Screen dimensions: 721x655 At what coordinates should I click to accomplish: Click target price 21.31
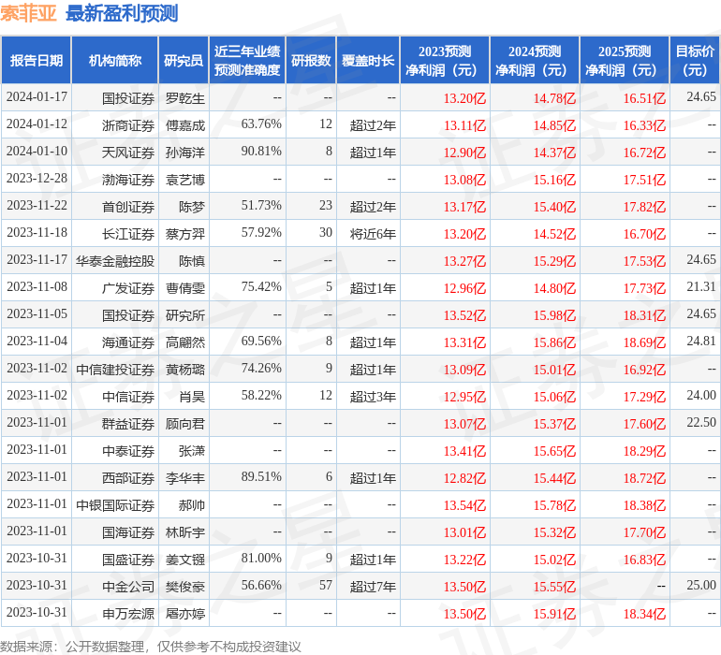[x=701, y=287]
